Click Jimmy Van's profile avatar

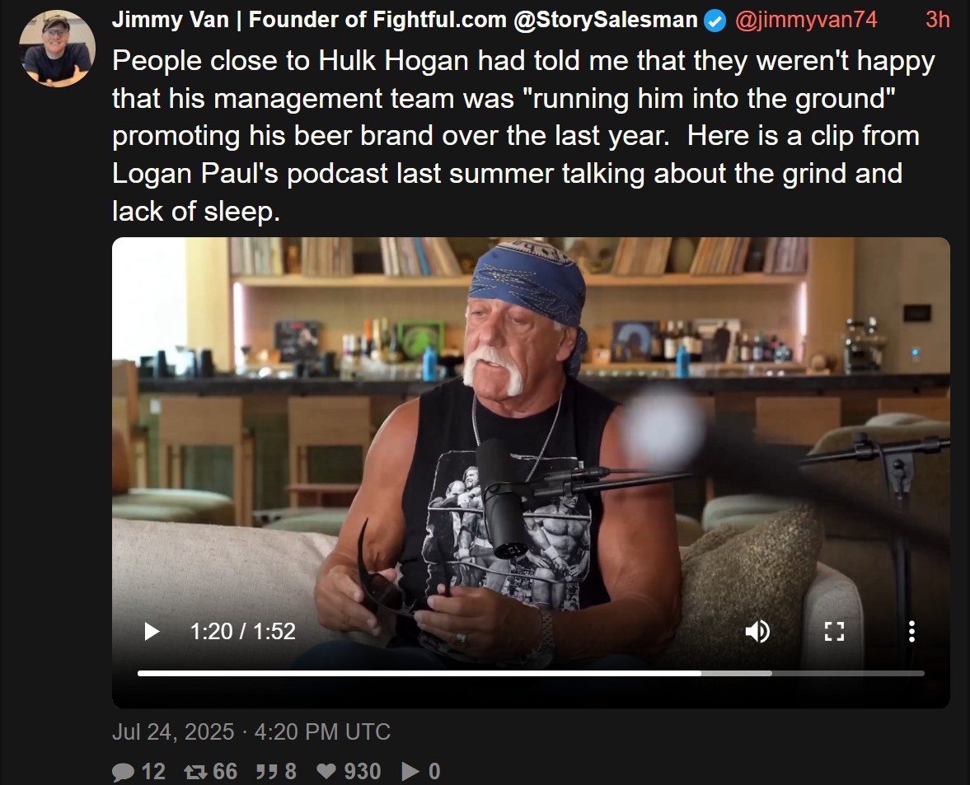(x=58, y=49)
